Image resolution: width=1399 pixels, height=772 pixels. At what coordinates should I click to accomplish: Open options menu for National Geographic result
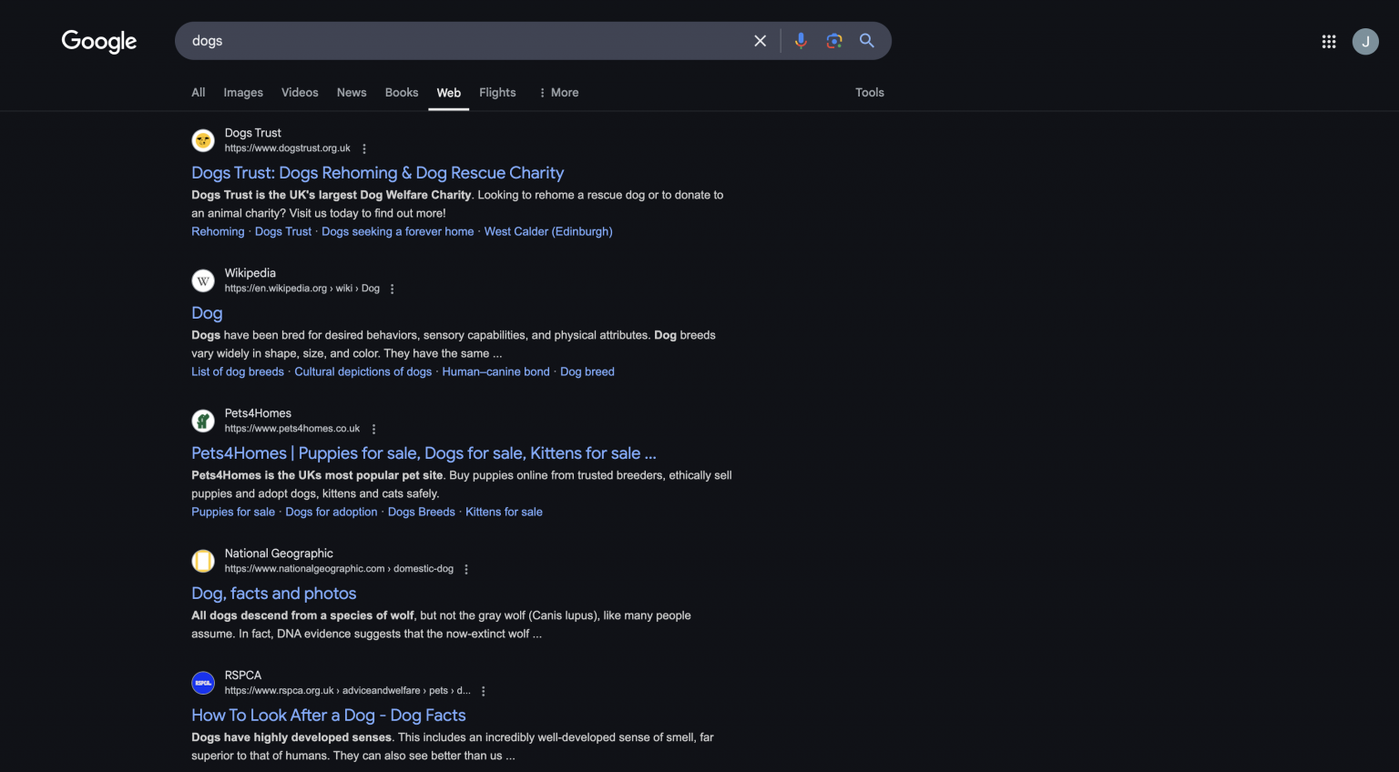(x=466, y=569)
